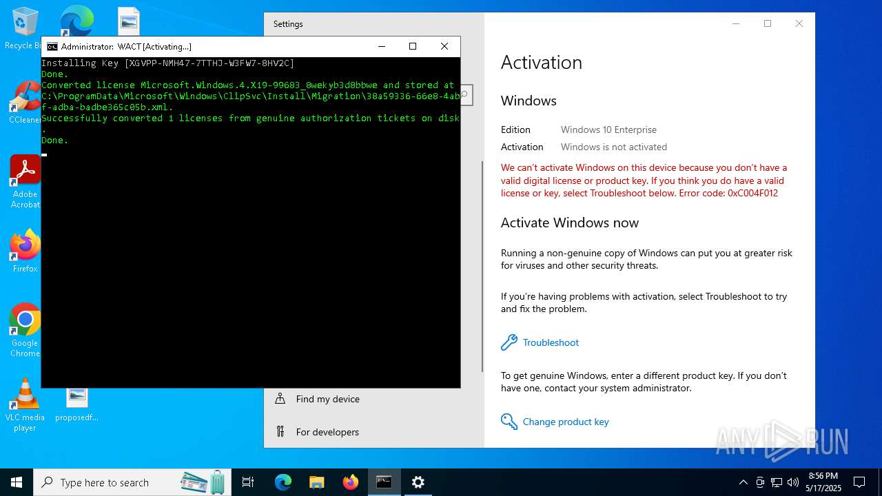The image size is (882, 496).
Task: Click the Troubleshoot wrench icon
Action: pyautogui.click(x=509, y=342)
